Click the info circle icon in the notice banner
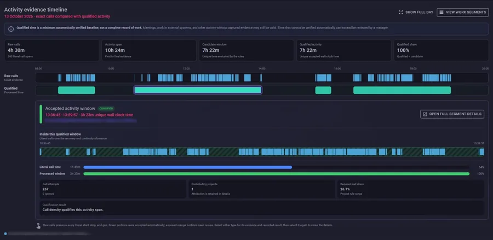 [x=11, y=29]
